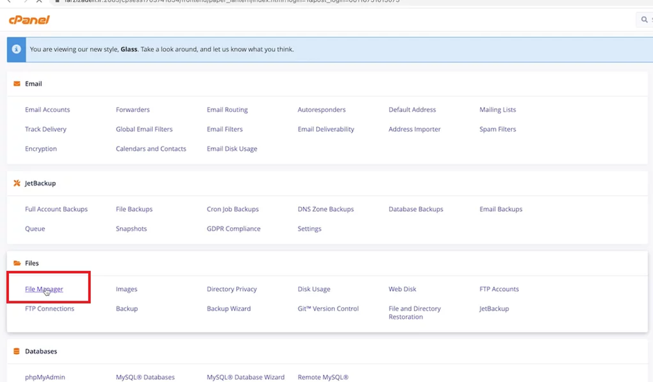The width and height of the screenshot is (653, 382).
Task: Click the Files section folder icon
Action: (17, 263)
